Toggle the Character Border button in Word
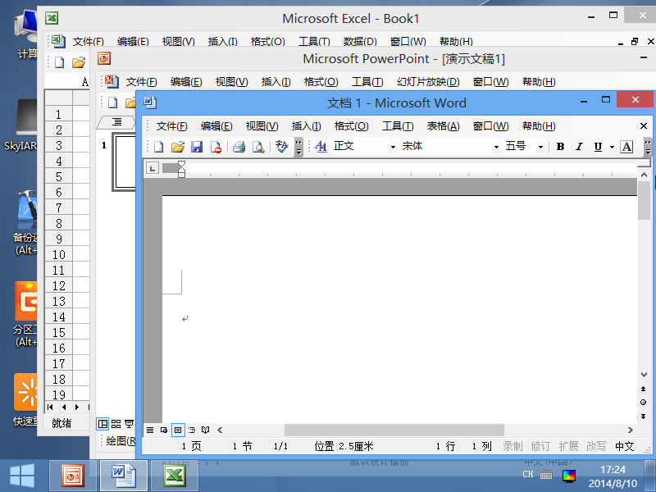This screenshot has width=656, height=492. tap(626, 147)
